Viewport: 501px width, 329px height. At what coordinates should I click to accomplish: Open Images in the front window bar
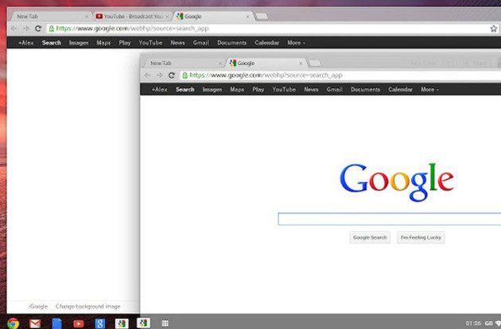pyautogui.click(x=212, y=90)
